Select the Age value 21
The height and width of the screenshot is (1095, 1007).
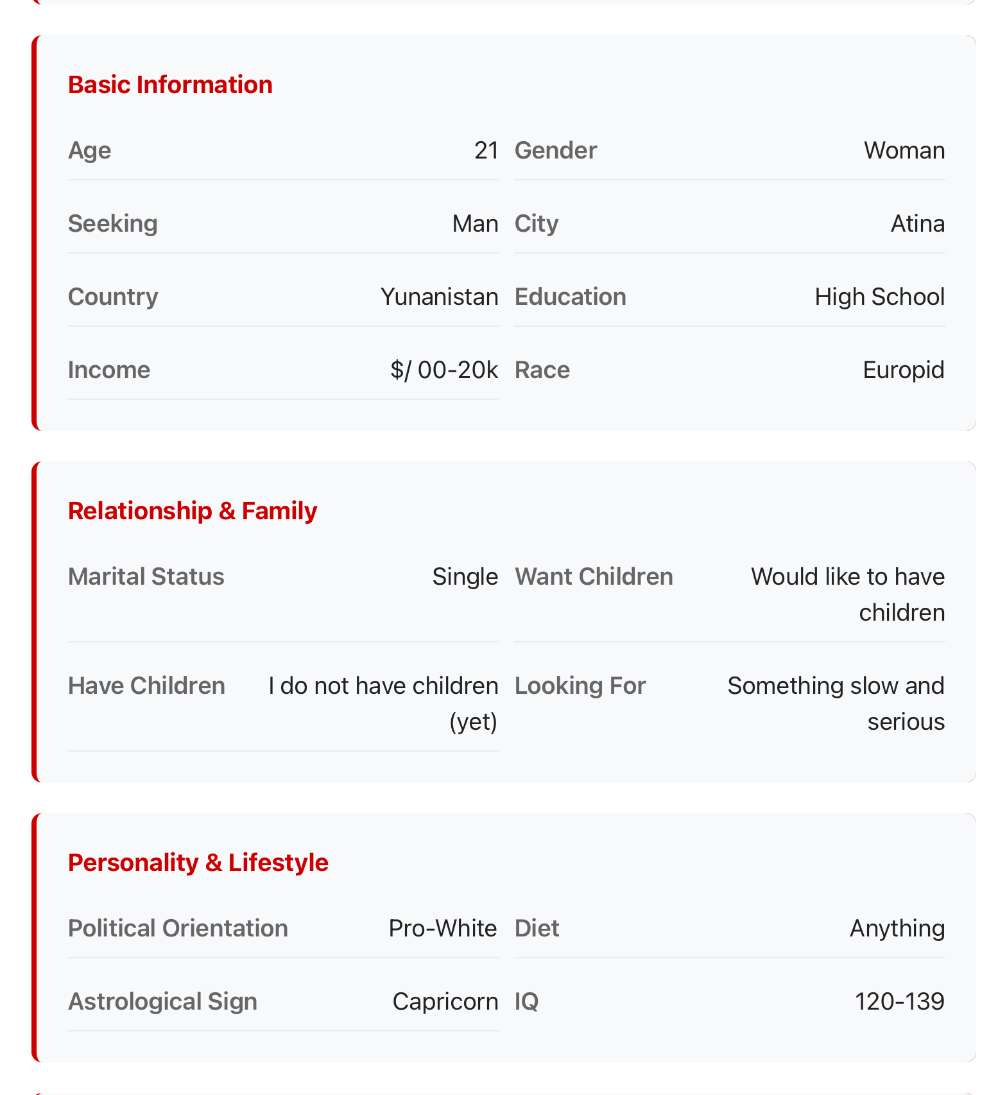coord(486,150)
